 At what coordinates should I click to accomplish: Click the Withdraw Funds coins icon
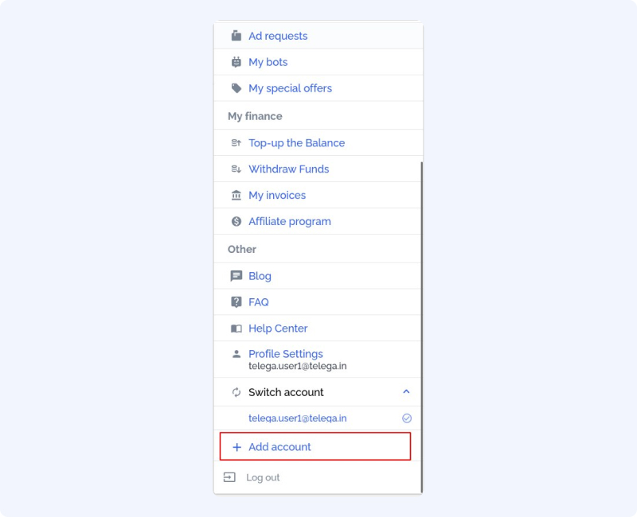236,169
